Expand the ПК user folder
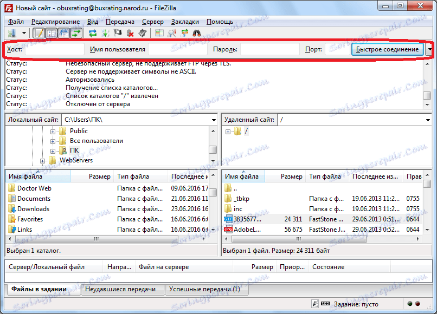 pyautogui.click(x=53, y=151)
